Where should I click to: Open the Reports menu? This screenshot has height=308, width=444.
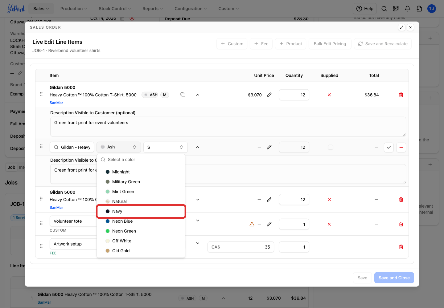tap(153, 9)
